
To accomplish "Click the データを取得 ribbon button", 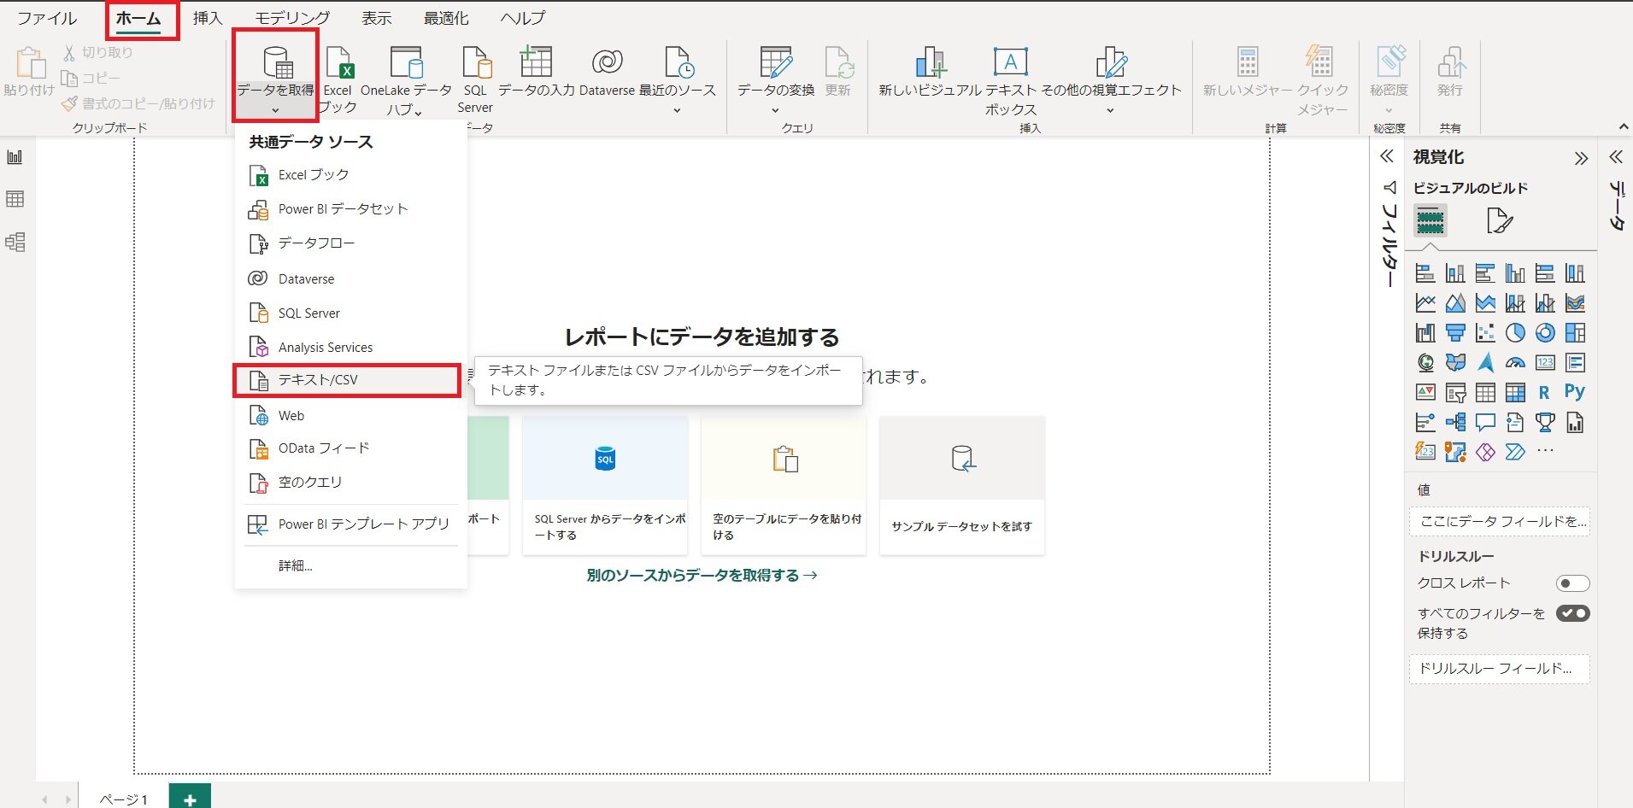I will 275,75.
